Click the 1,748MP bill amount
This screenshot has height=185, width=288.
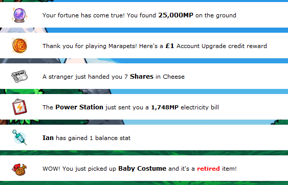(165, 107)
